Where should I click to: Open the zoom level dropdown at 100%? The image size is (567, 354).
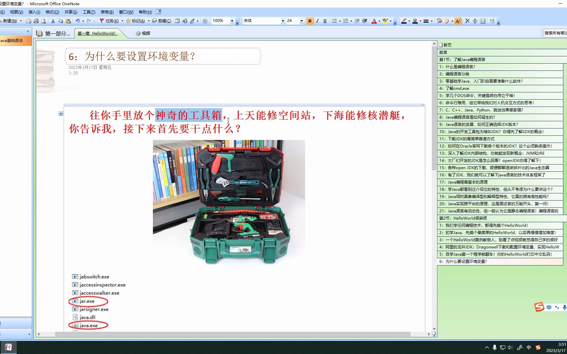[233, 21]
